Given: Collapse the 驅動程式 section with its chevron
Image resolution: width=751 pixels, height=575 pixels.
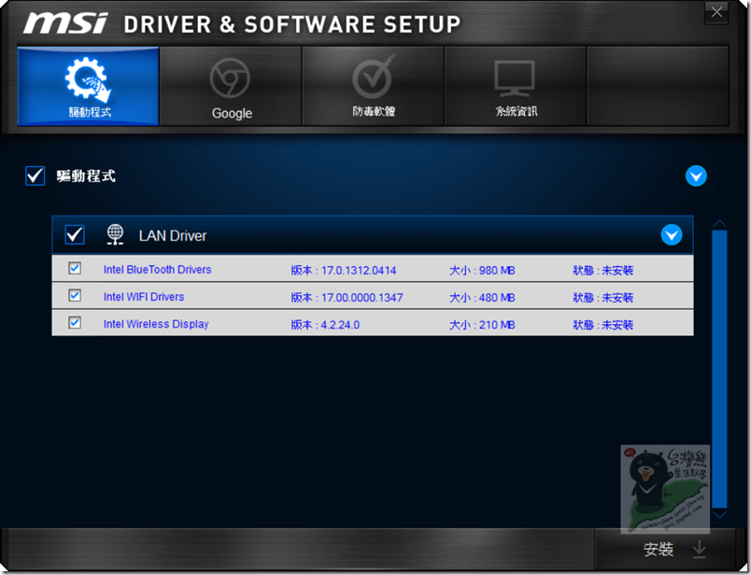Looking at the screenshot, I should coord(696,175).
